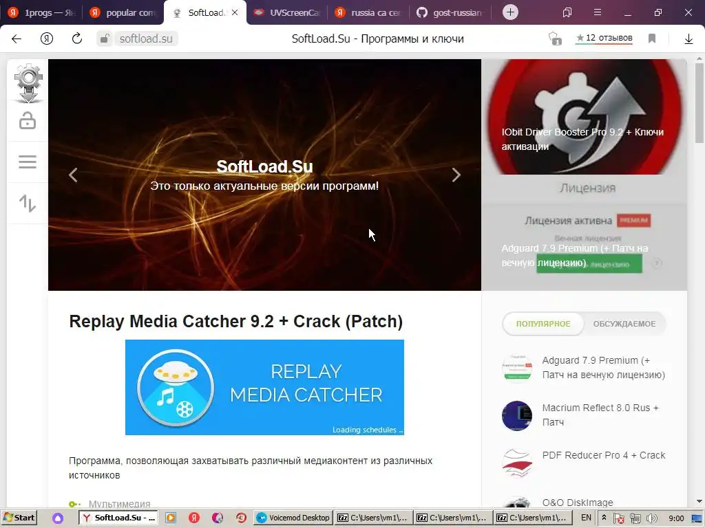The image size is (705, 528).
Task: Click the network tray icon
Action: [x=635, y=518]
